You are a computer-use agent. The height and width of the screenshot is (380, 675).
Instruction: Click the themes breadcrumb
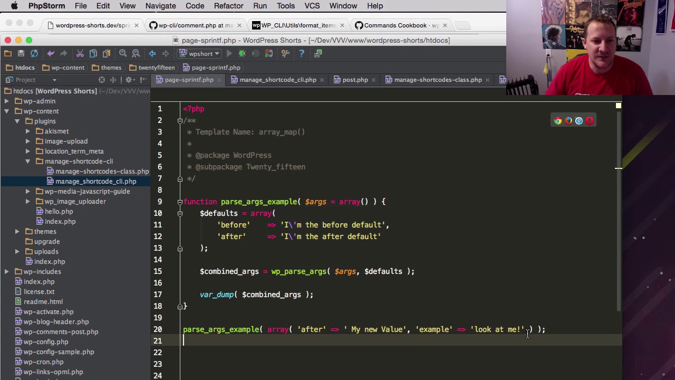107,68
